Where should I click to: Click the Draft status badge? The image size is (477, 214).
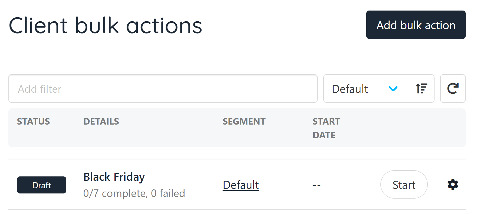coord(42,185)
